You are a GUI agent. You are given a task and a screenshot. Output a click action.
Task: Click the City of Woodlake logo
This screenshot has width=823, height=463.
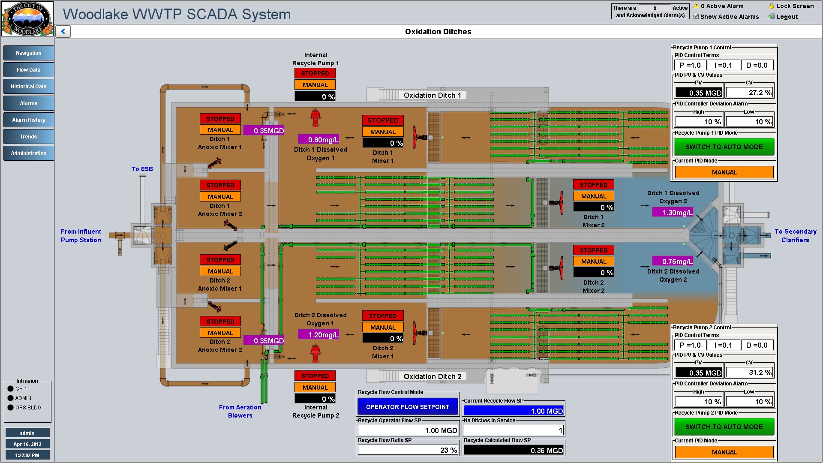27,19
